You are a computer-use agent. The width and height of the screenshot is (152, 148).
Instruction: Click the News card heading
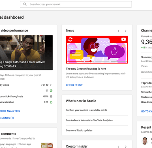pyautogui.click(x=70, y=31)
